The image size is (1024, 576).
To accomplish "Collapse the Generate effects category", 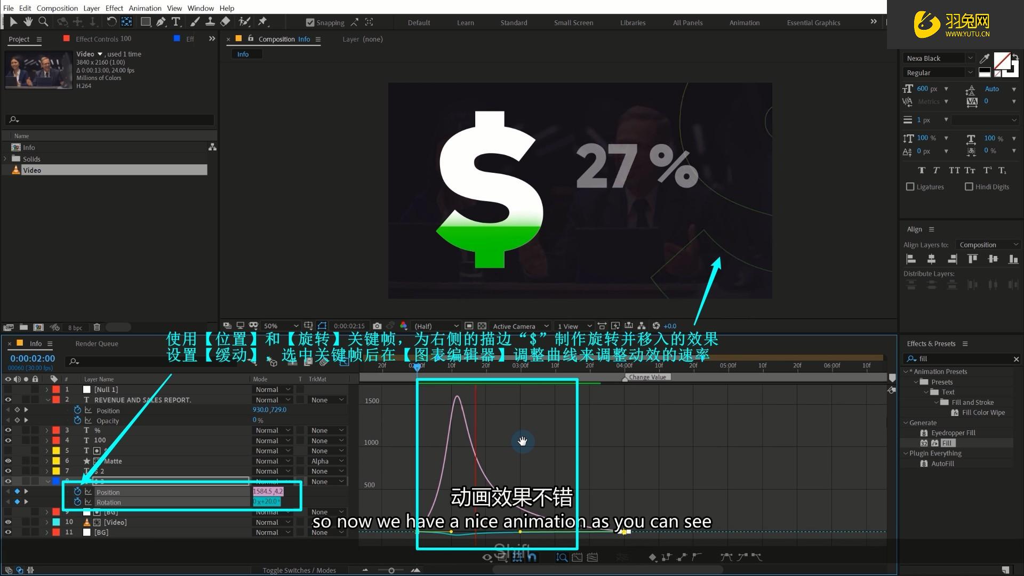I will (906, 422).
